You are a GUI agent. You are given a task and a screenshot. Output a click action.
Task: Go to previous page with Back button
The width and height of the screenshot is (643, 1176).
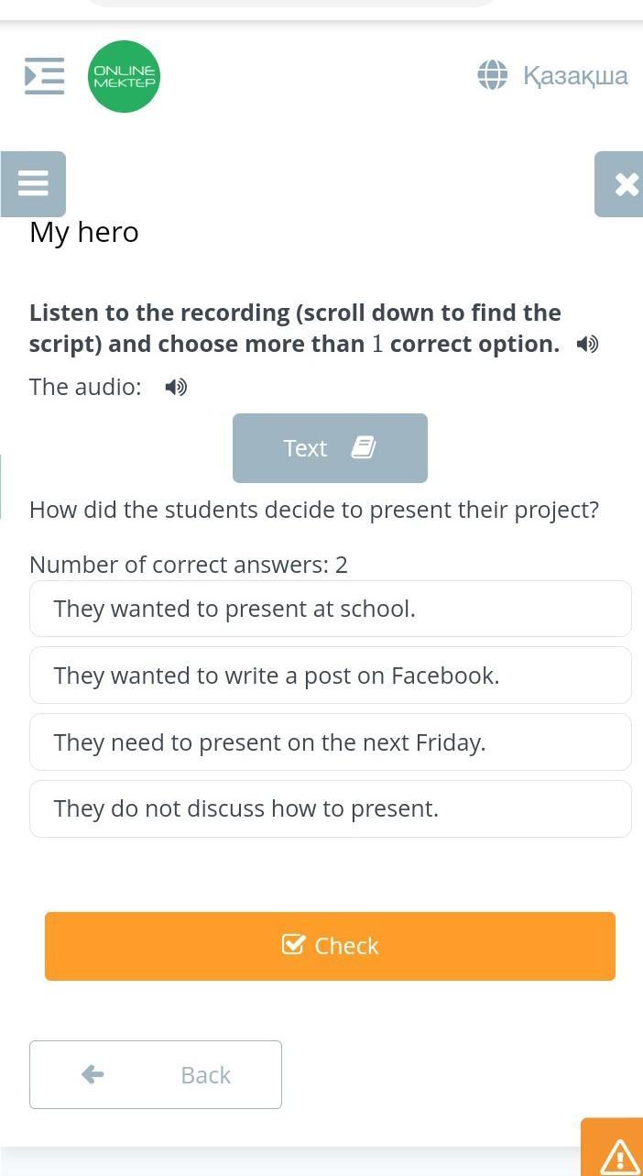point(156,1074)
